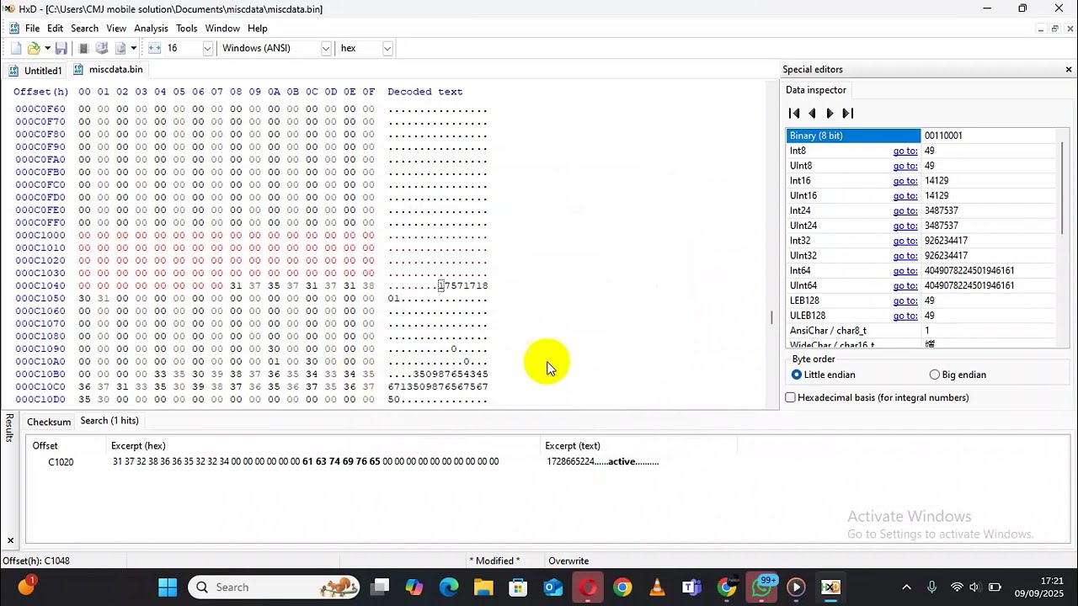Click the Open disk toolbar icon
The height and width of the screenshot is (606, 1078).
(x=102, y=48)
